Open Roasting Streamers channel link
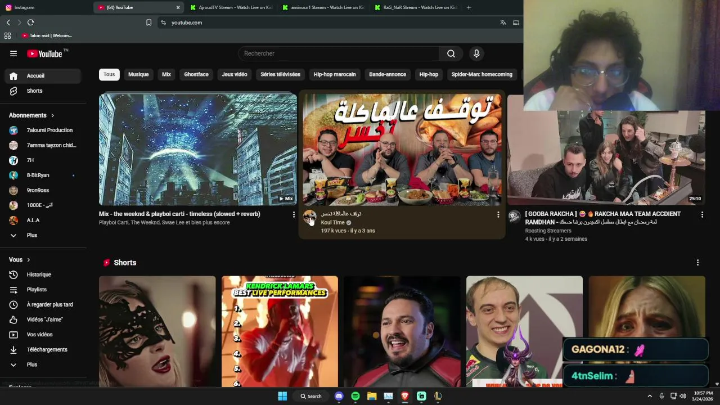Image resolution: width=720 pixels, height=405 pixels. [x=548, y=231]
